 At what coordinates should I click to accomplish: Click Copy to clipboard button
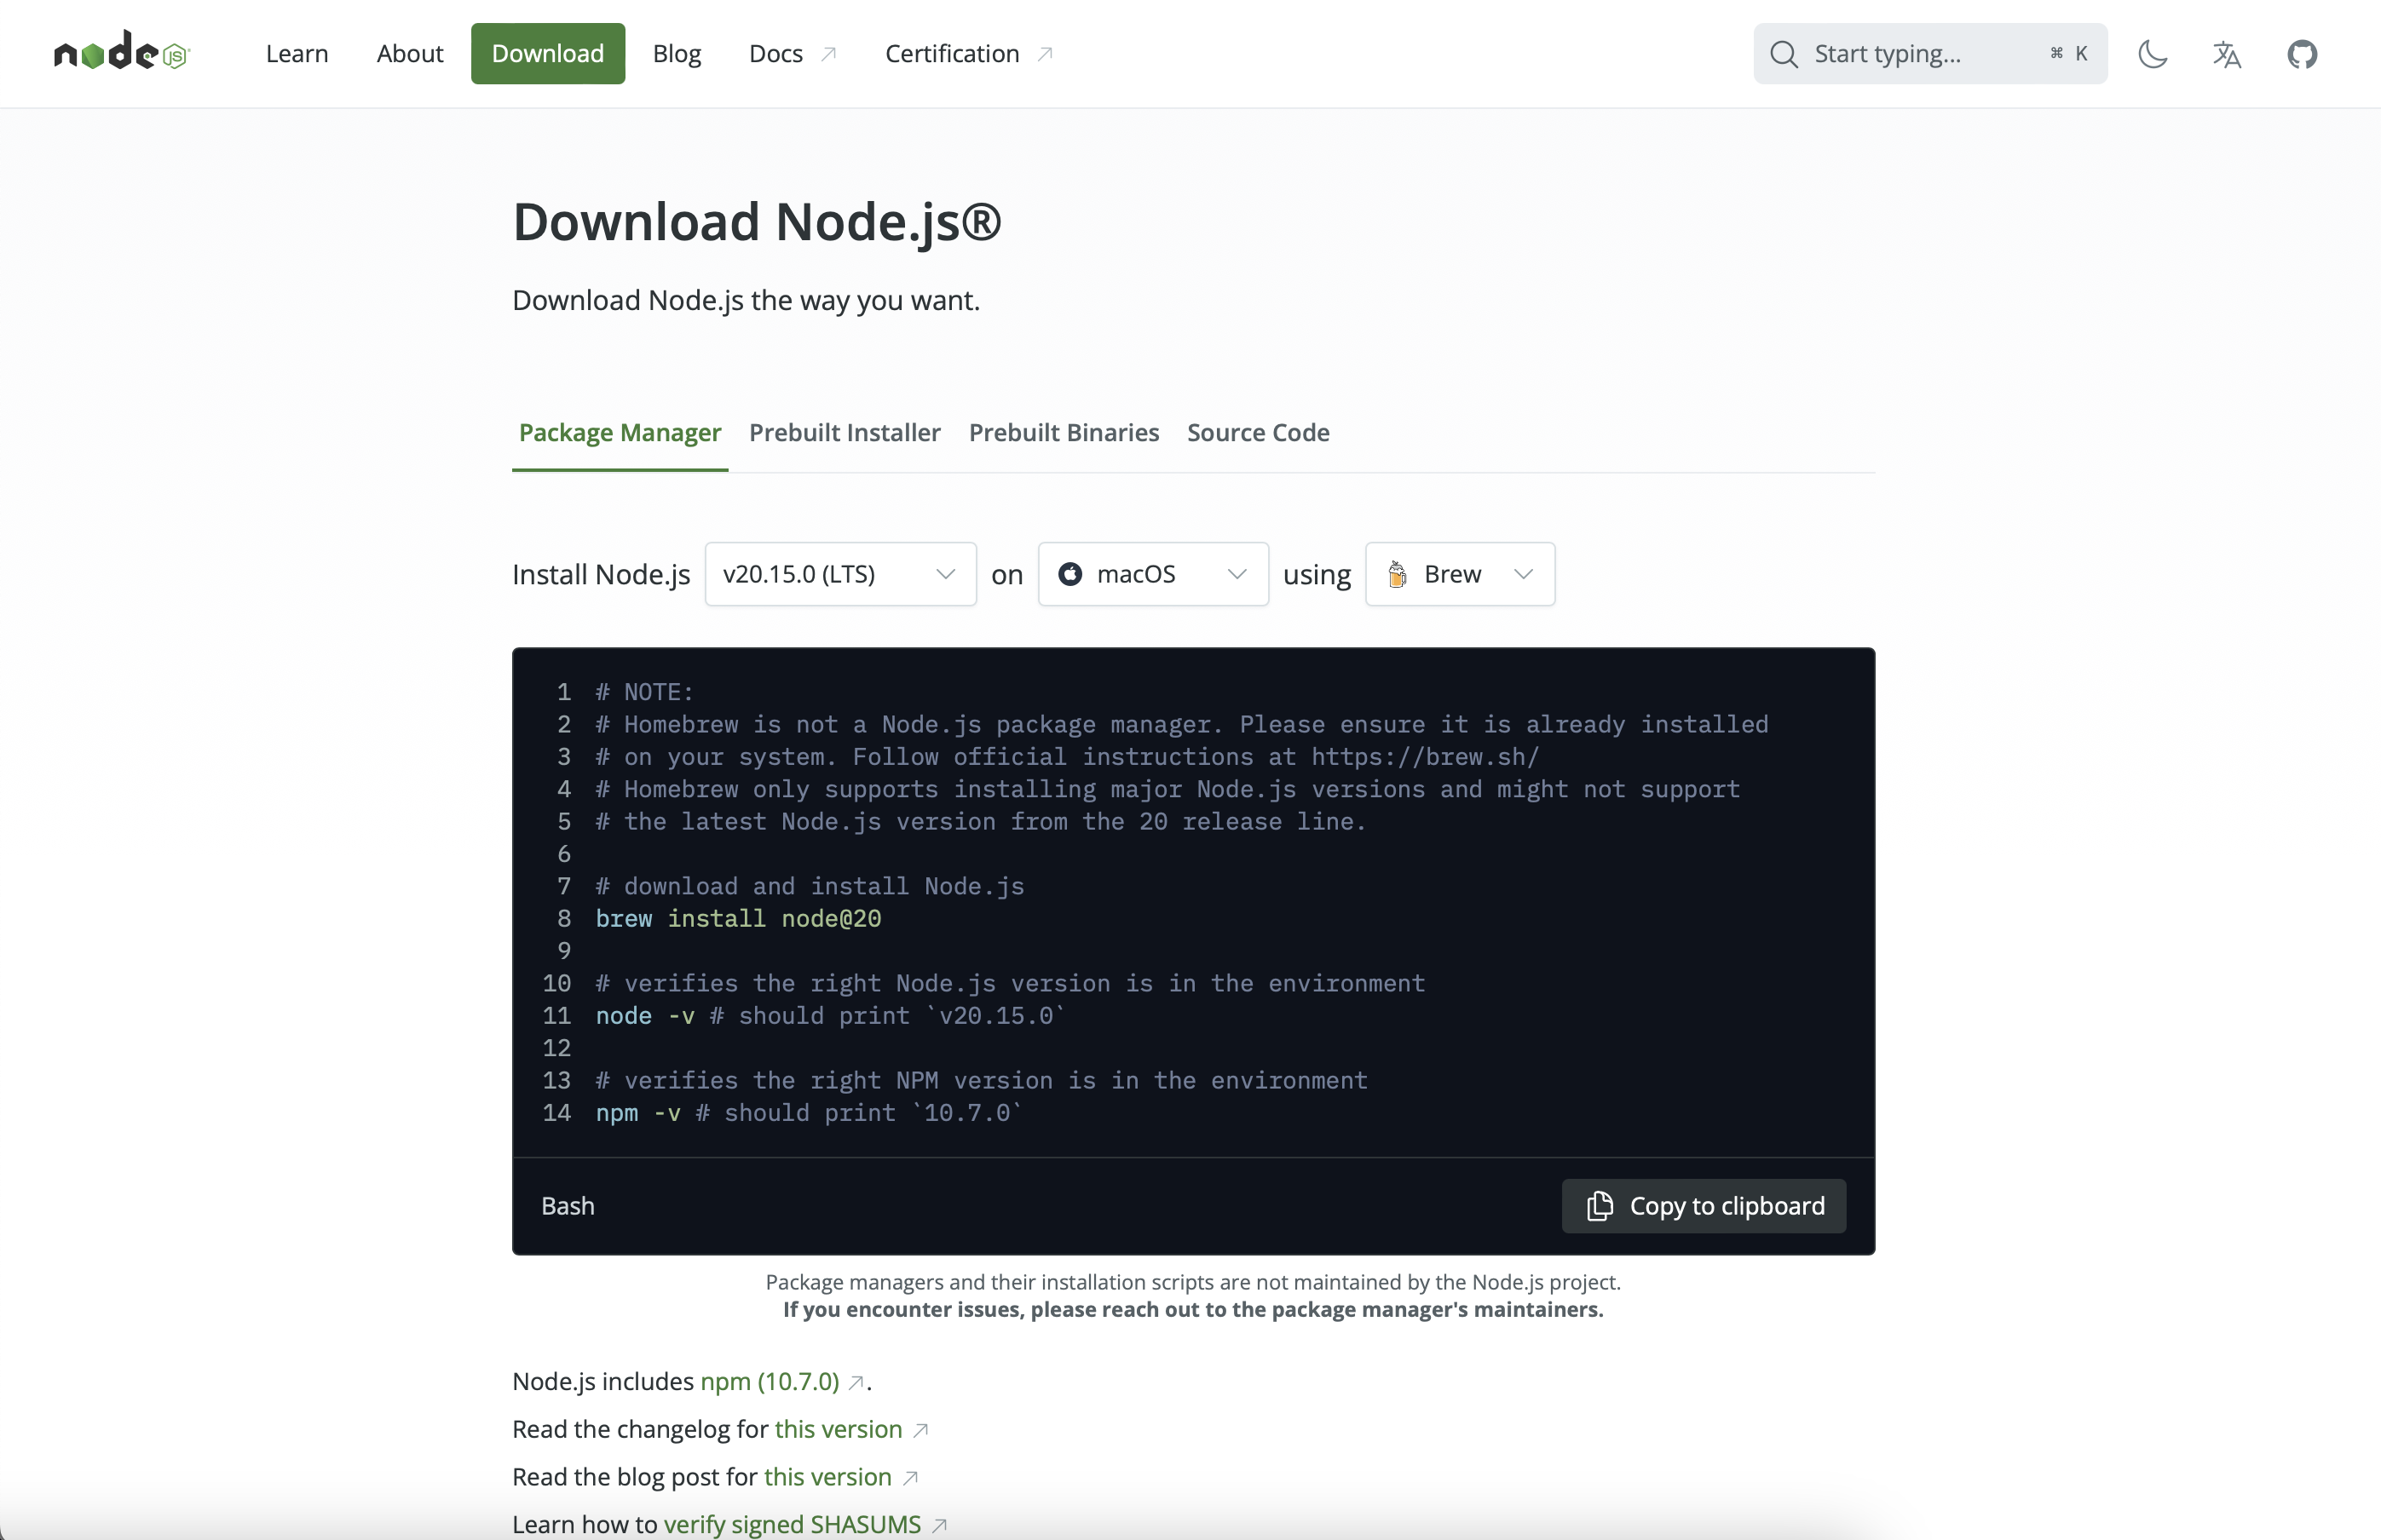pos(1704,1206)
